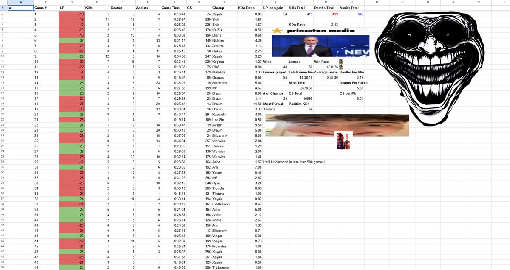Image resolution: width=510 pixels, height=270 pixels.
Task: Click the 'Kog'ma' champ cell
Action: tap(224, 62)
